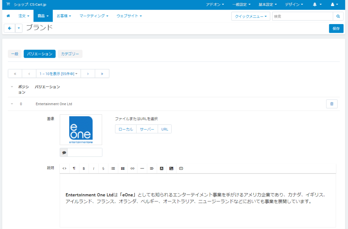
Task: Click the search magnifier button
Action: tap(338, 16)
